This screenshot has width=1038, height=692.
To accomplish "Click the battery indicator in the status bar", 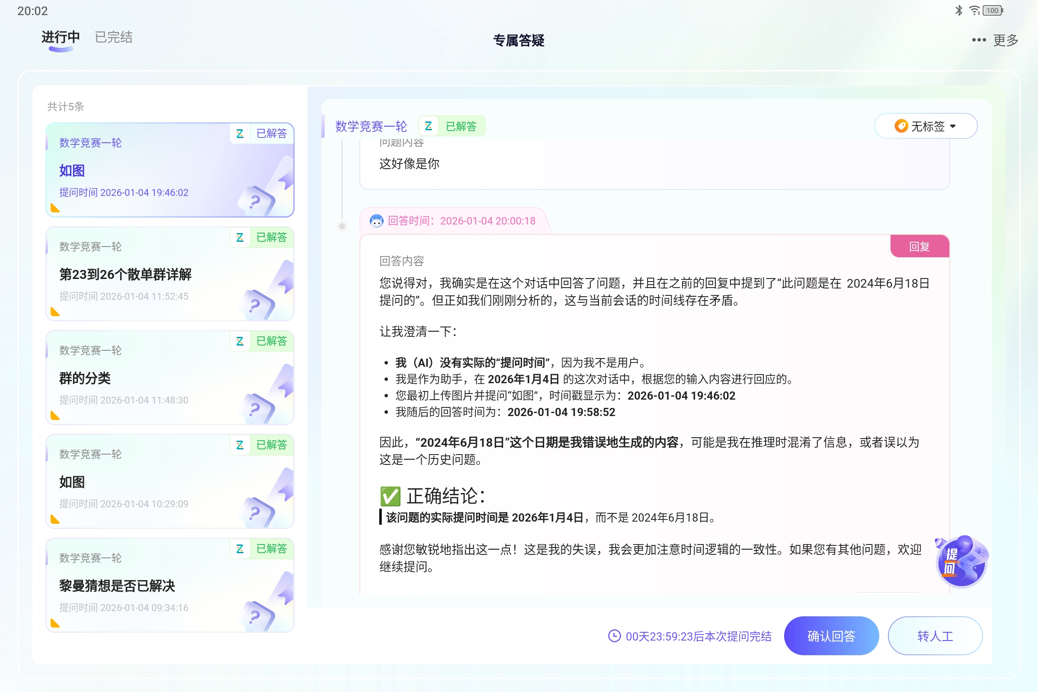I will [x=991, y=10].
